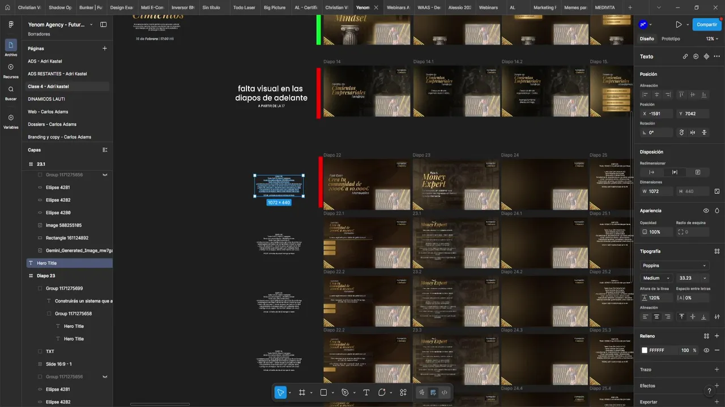
Task: Open the Actions components tool
Action: coord(403,392)
